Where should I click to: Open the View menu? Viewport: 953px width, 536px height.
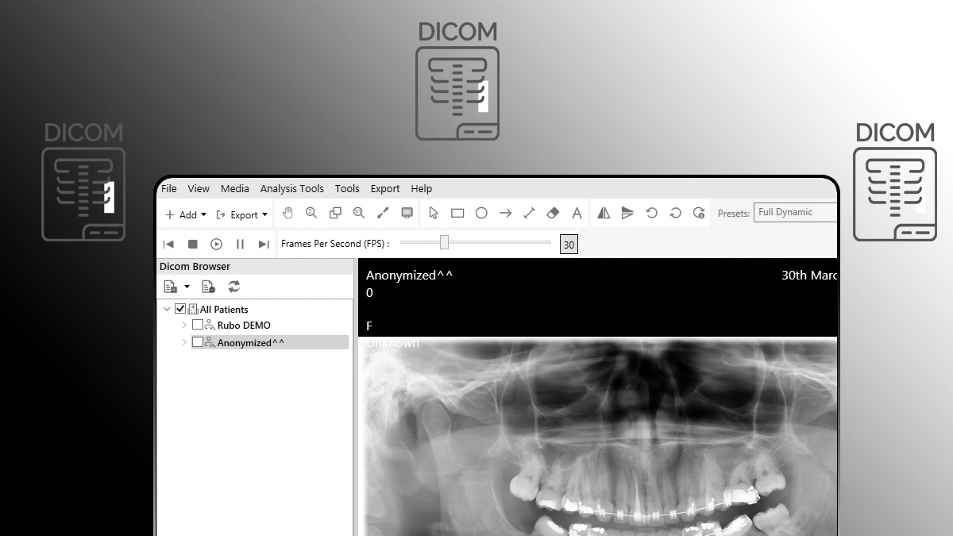(x=199, y=188)
